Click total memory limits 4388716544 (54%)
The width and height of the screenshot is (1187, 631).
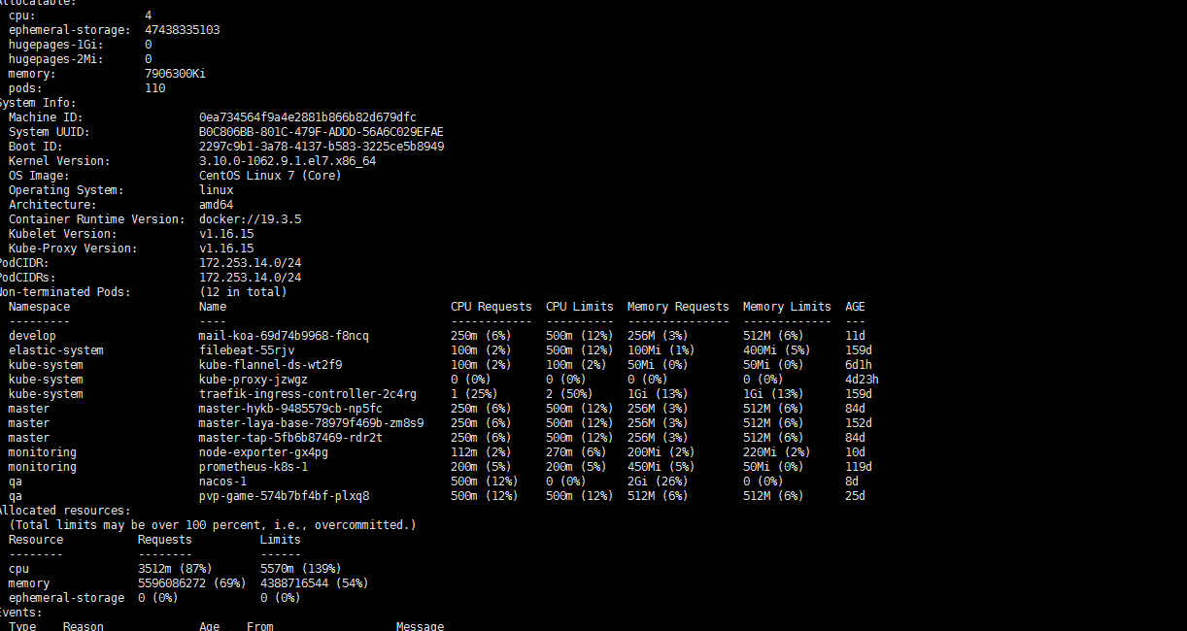(315, 583)
